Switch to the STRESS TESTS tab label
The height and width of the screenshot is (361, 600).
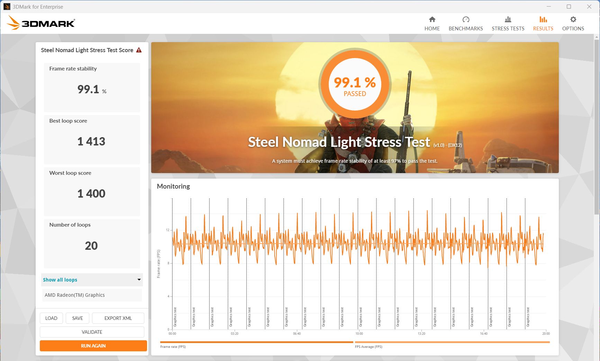point(508,29)
